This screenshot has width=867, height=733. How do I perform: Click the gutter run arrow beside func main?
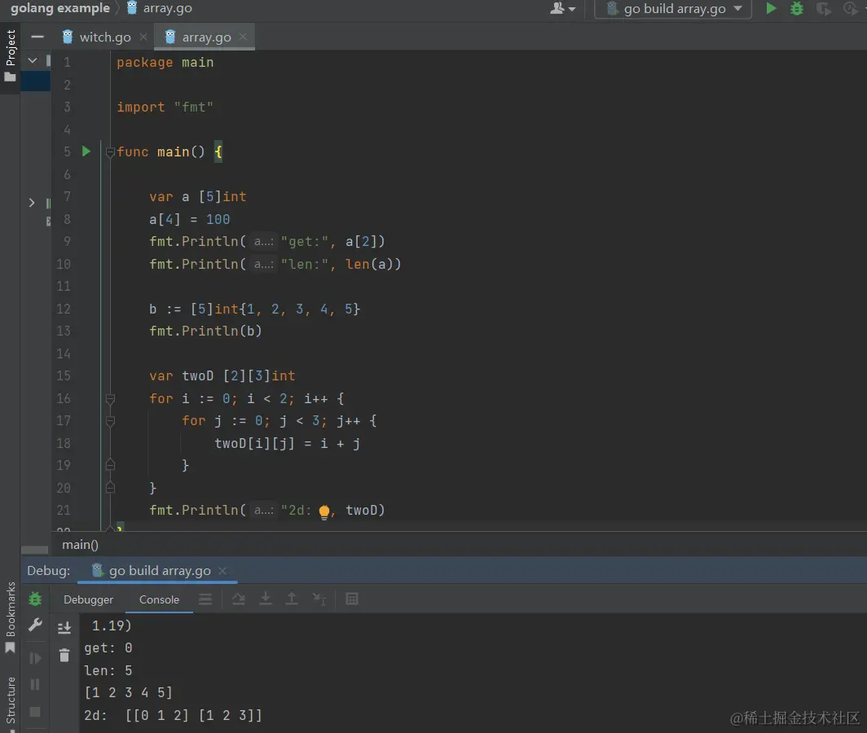86,151
